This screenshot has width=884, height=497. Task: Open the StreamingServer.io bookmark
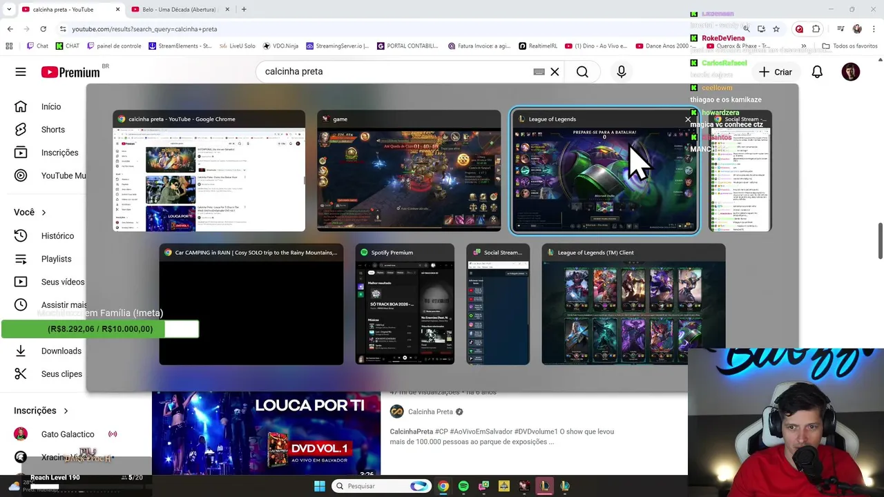click(x=338, y=46)
